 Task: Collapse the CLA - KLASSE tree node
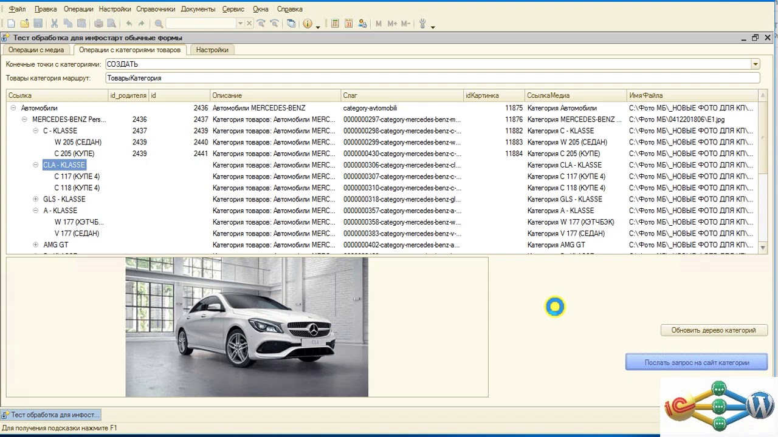36,165
